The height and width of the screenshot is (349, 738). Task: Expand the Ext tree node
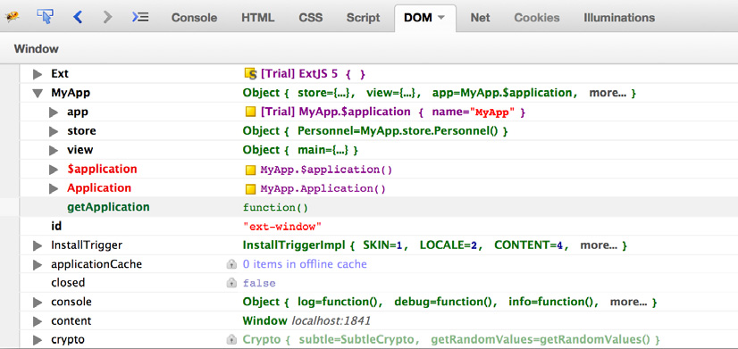coord(38,74)
